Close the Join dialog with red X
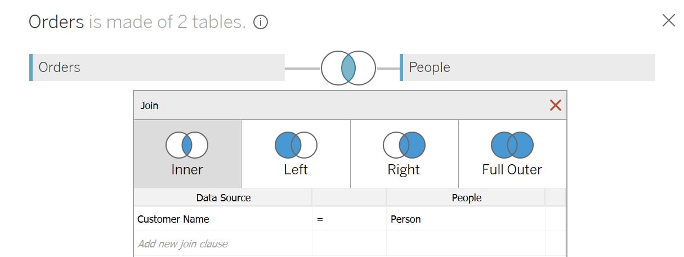 (x=555, y=105)
